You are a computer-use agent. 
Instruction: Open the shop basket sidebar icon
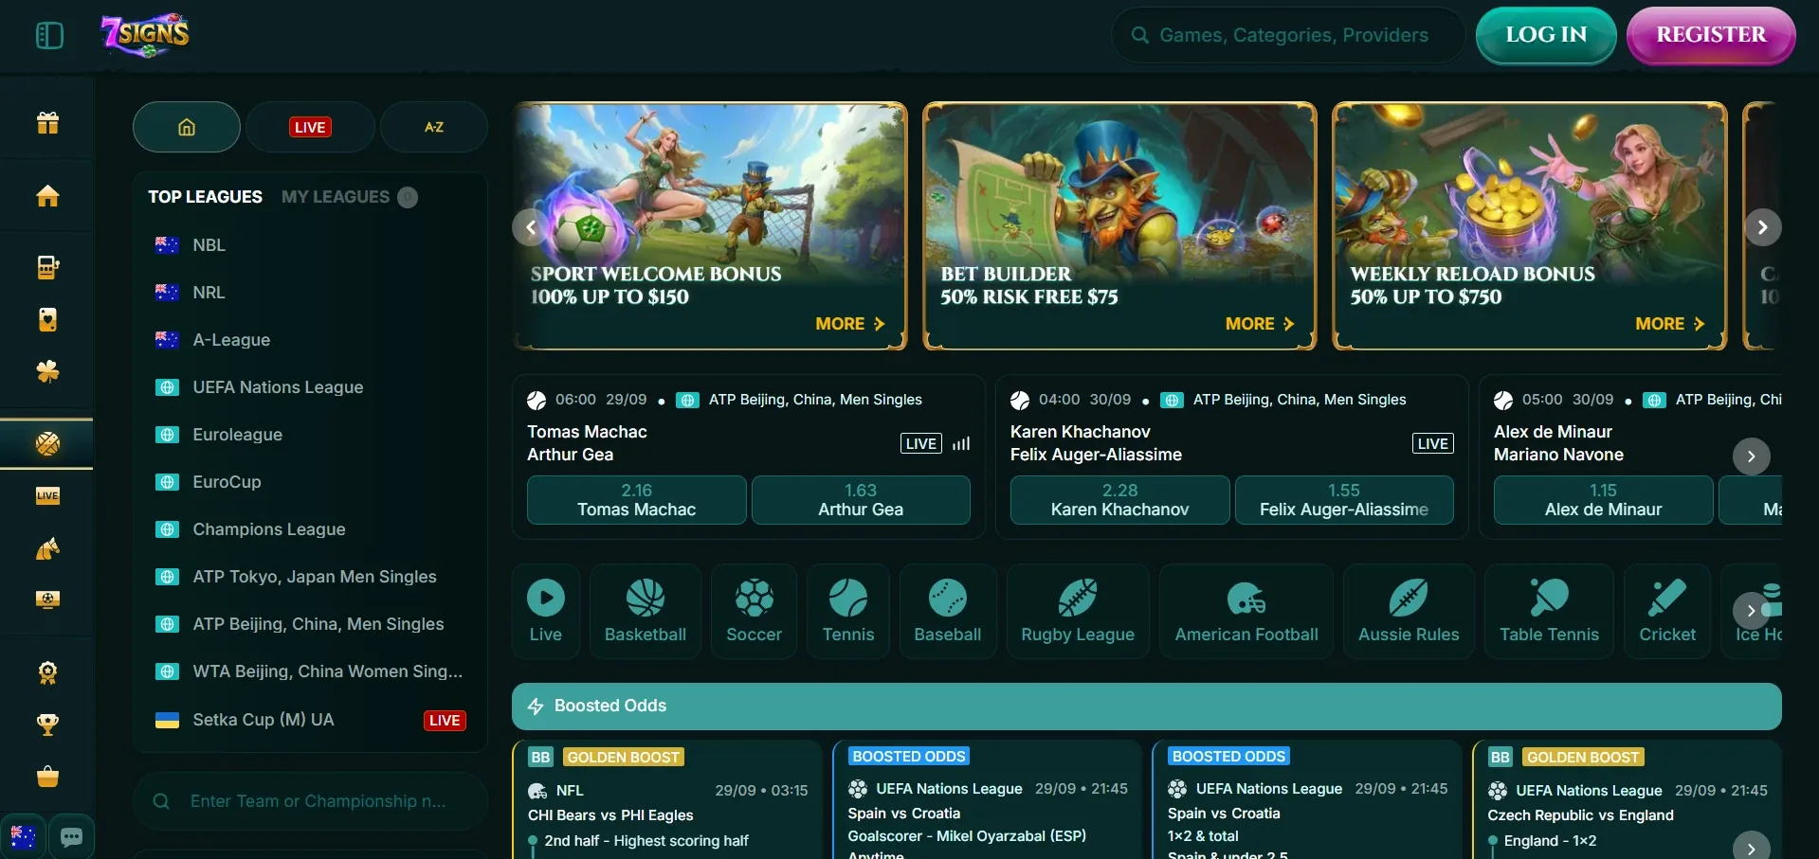(47, 777)
